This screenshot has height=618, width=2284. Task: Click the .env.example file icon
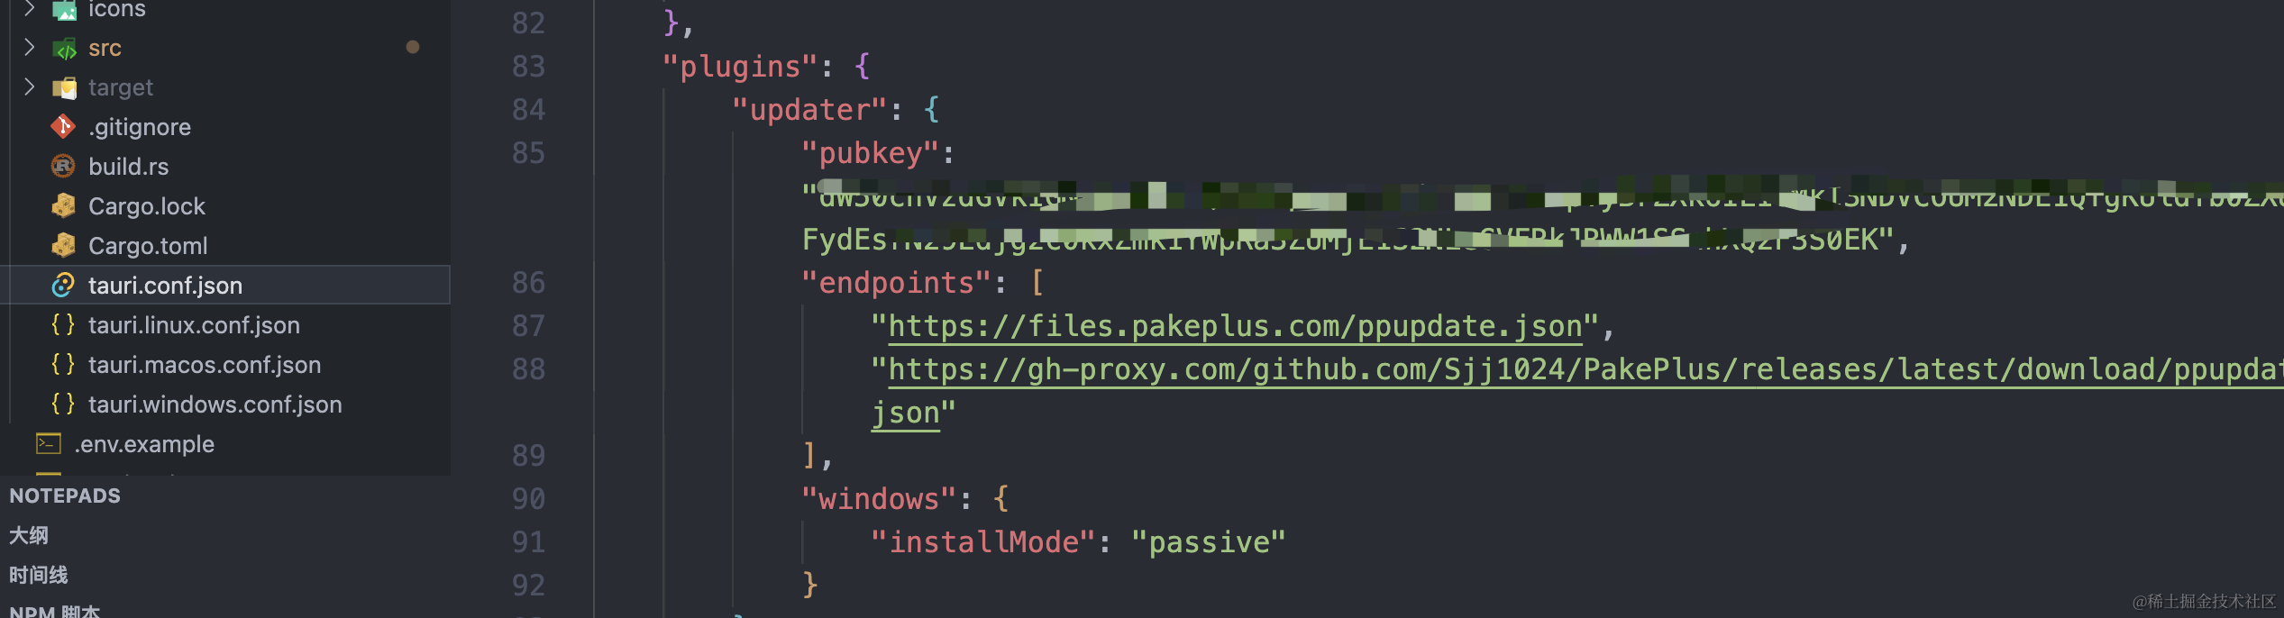click(x=49, y=444)
